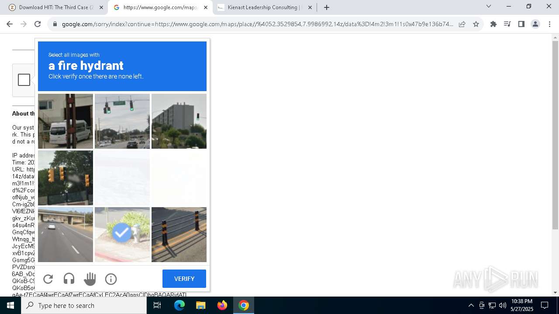The width and height of the screenshot is (559, 314).
Task: Tick the I'm not a robot checkbox
Action: coord(24,80)
